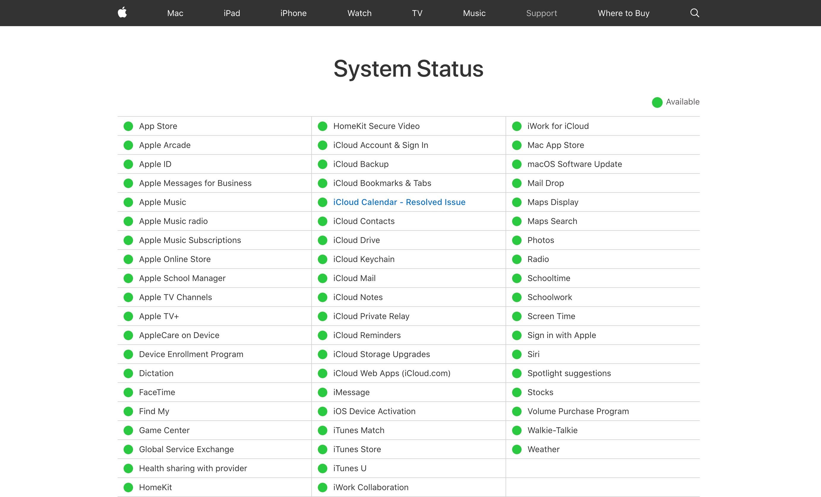Click the Music navigation link

(x=474, y=13)
